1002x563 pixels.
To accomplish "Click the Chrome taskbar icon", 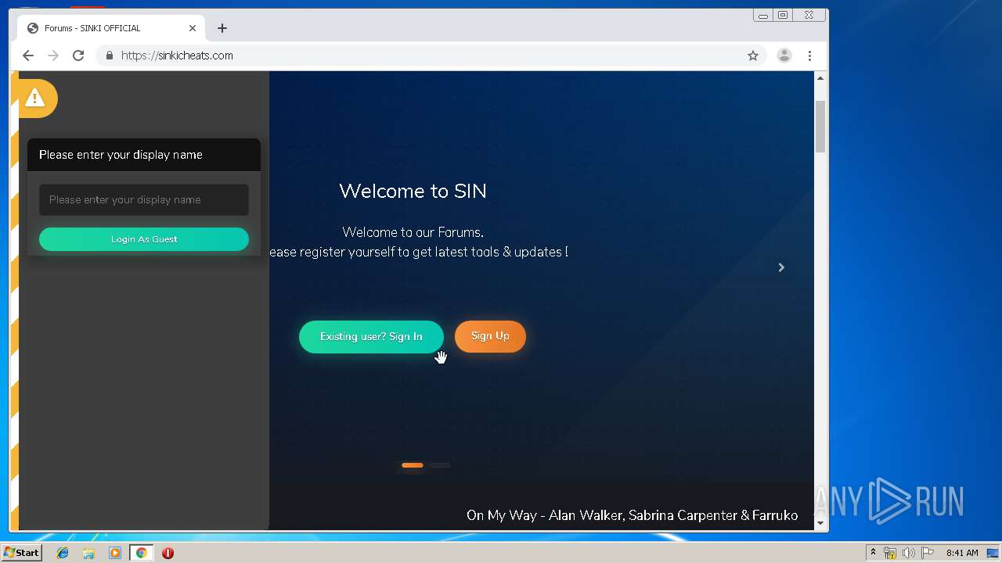I will (x=141, y=553).
